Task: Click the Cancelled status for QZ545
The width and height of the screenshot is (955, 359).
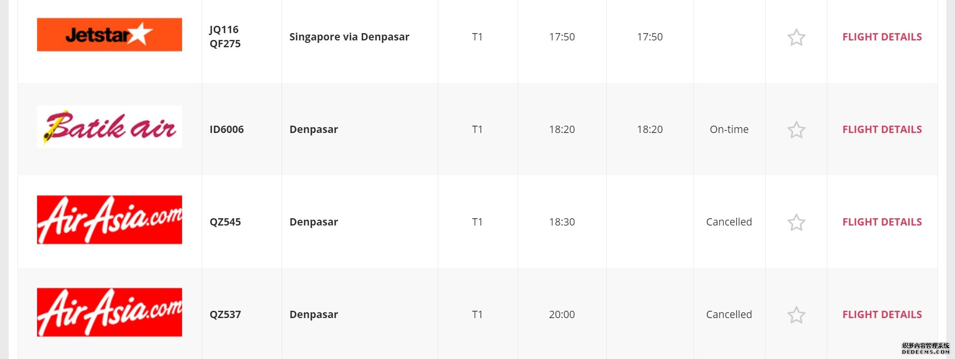Action: (729, 222)
